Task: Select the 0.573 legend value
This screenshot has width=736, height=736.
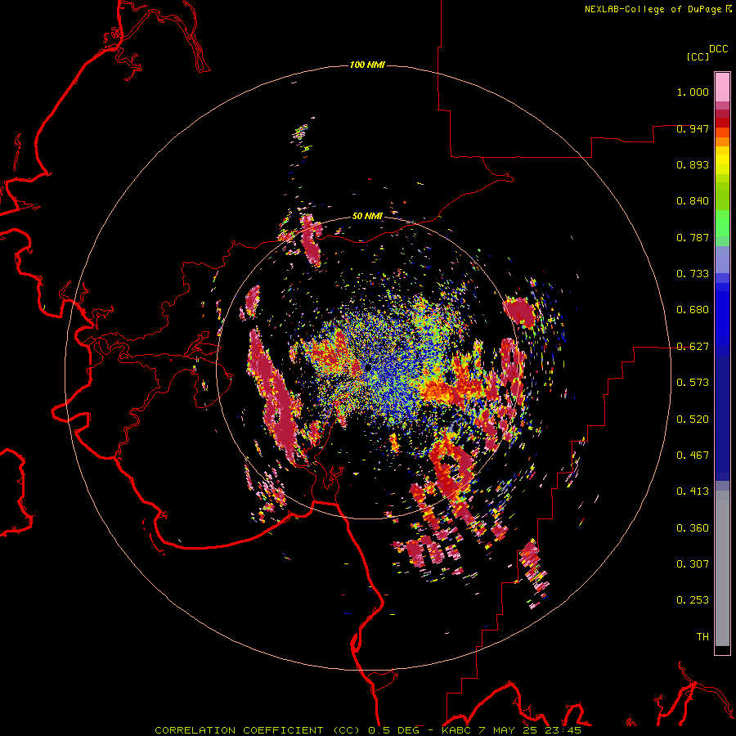Action: pos(693,383)
